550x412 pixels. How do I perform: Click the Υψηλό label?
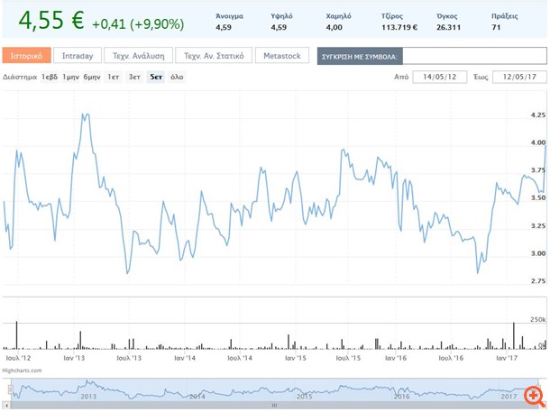(281, 16)
